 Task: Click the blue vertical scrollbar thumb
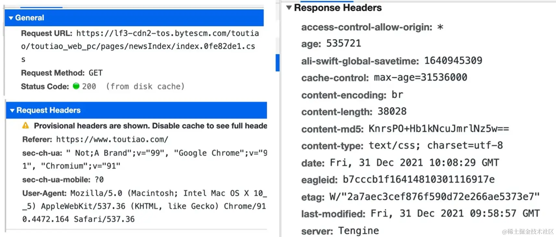click(x=277, y=63)
